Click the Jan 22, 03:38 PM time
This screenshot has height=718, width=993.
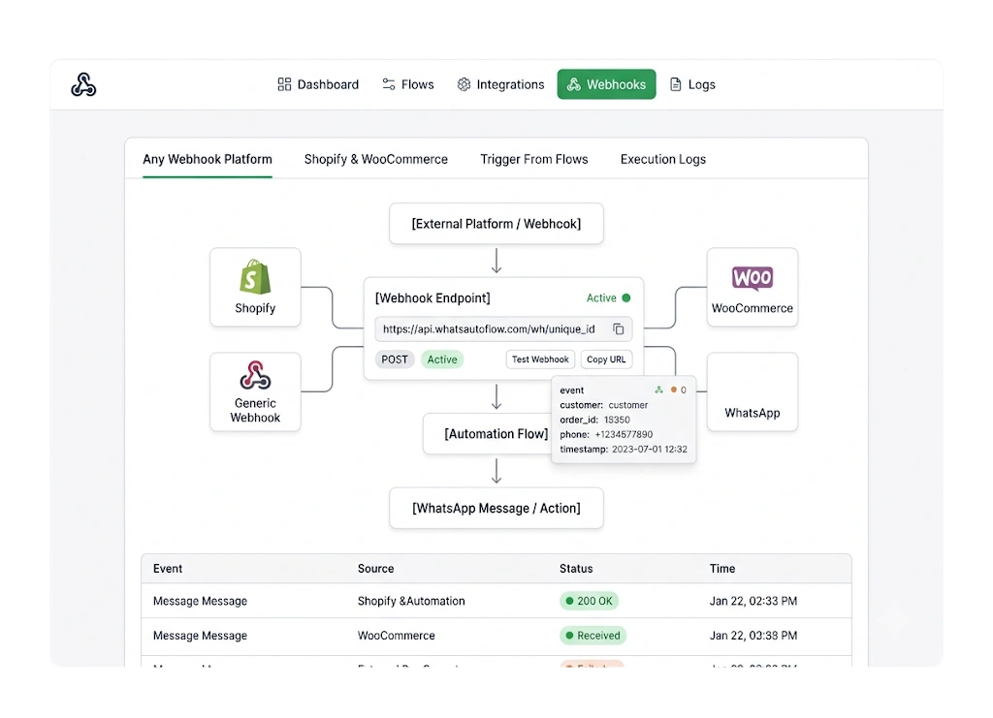point(753,635)
